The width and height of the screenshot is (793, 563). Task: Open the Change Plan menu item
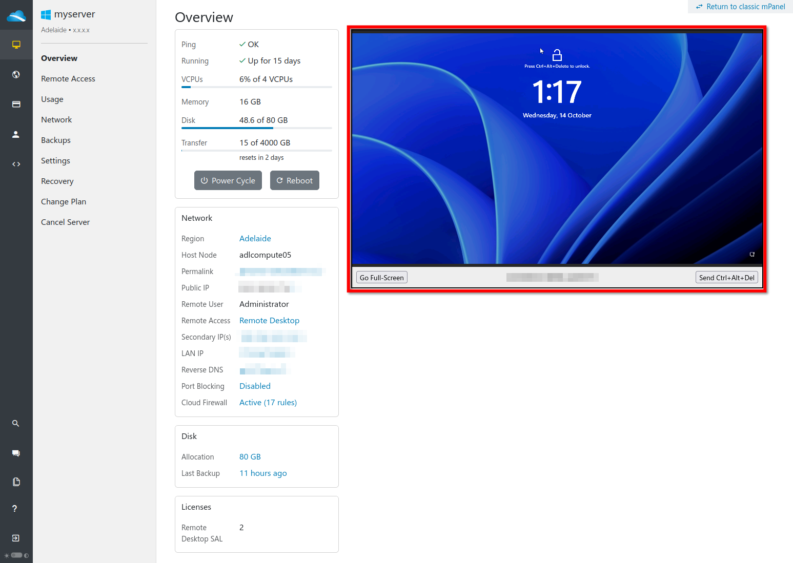tap(64, 202)
